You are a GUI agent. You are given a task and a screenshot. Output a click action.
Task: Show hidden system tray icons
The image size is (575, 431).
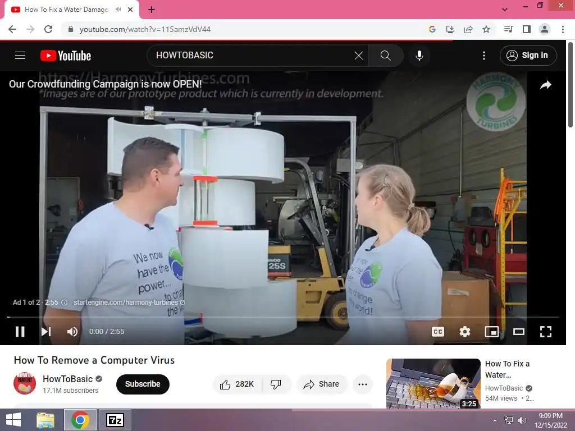click(x=495, y=420)
